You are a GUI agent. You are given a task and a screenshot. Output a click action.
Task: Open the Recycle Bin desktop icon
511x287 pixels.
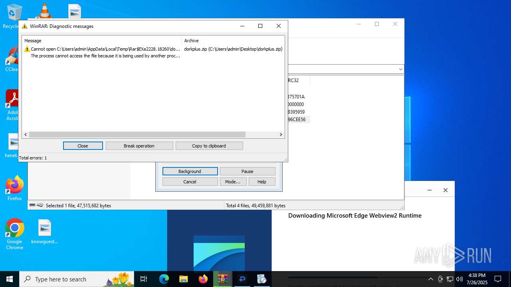tap(14, 16)
